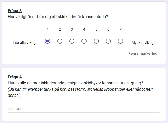Click the inkluderande design question text

pos(75,83)
